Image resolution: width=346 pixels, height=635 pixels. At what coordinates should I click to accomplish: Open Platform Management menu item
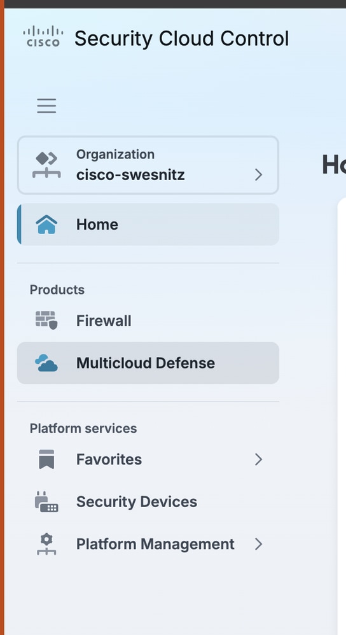coord(148,544)
